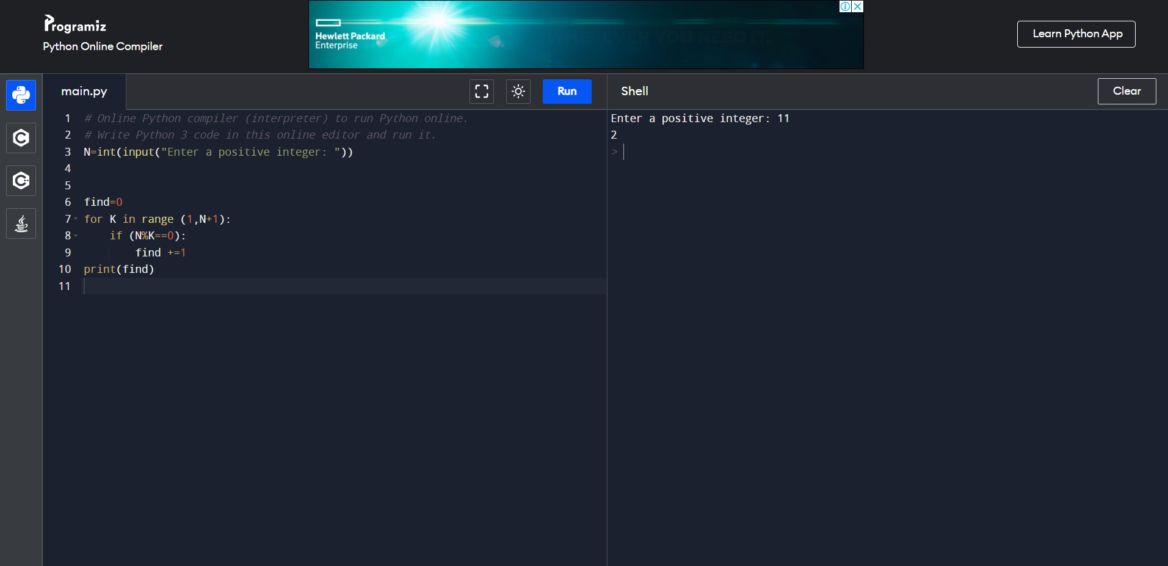Switch to the C++ compiler icon
The image size is (1168, 566).
coord(21,181)
